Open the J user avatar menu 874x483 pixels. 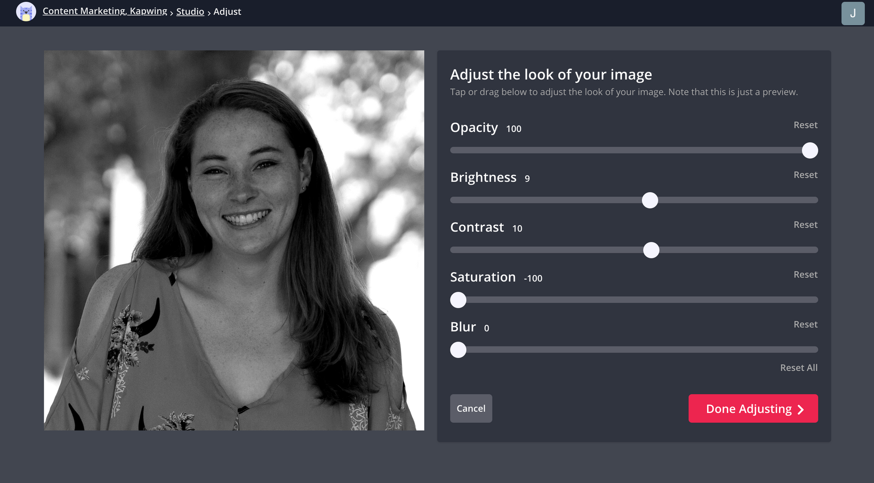click(x=853, y=13)
